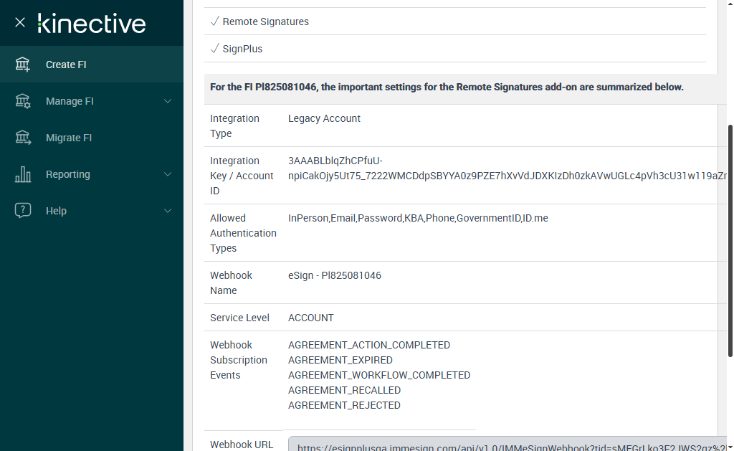
Task: Expand the Help submenu chevron
Action: pos(168,211)
